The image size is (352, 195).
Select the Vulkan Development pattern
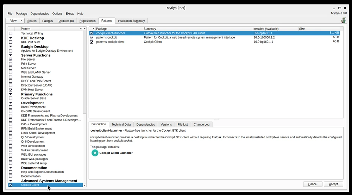34,150
